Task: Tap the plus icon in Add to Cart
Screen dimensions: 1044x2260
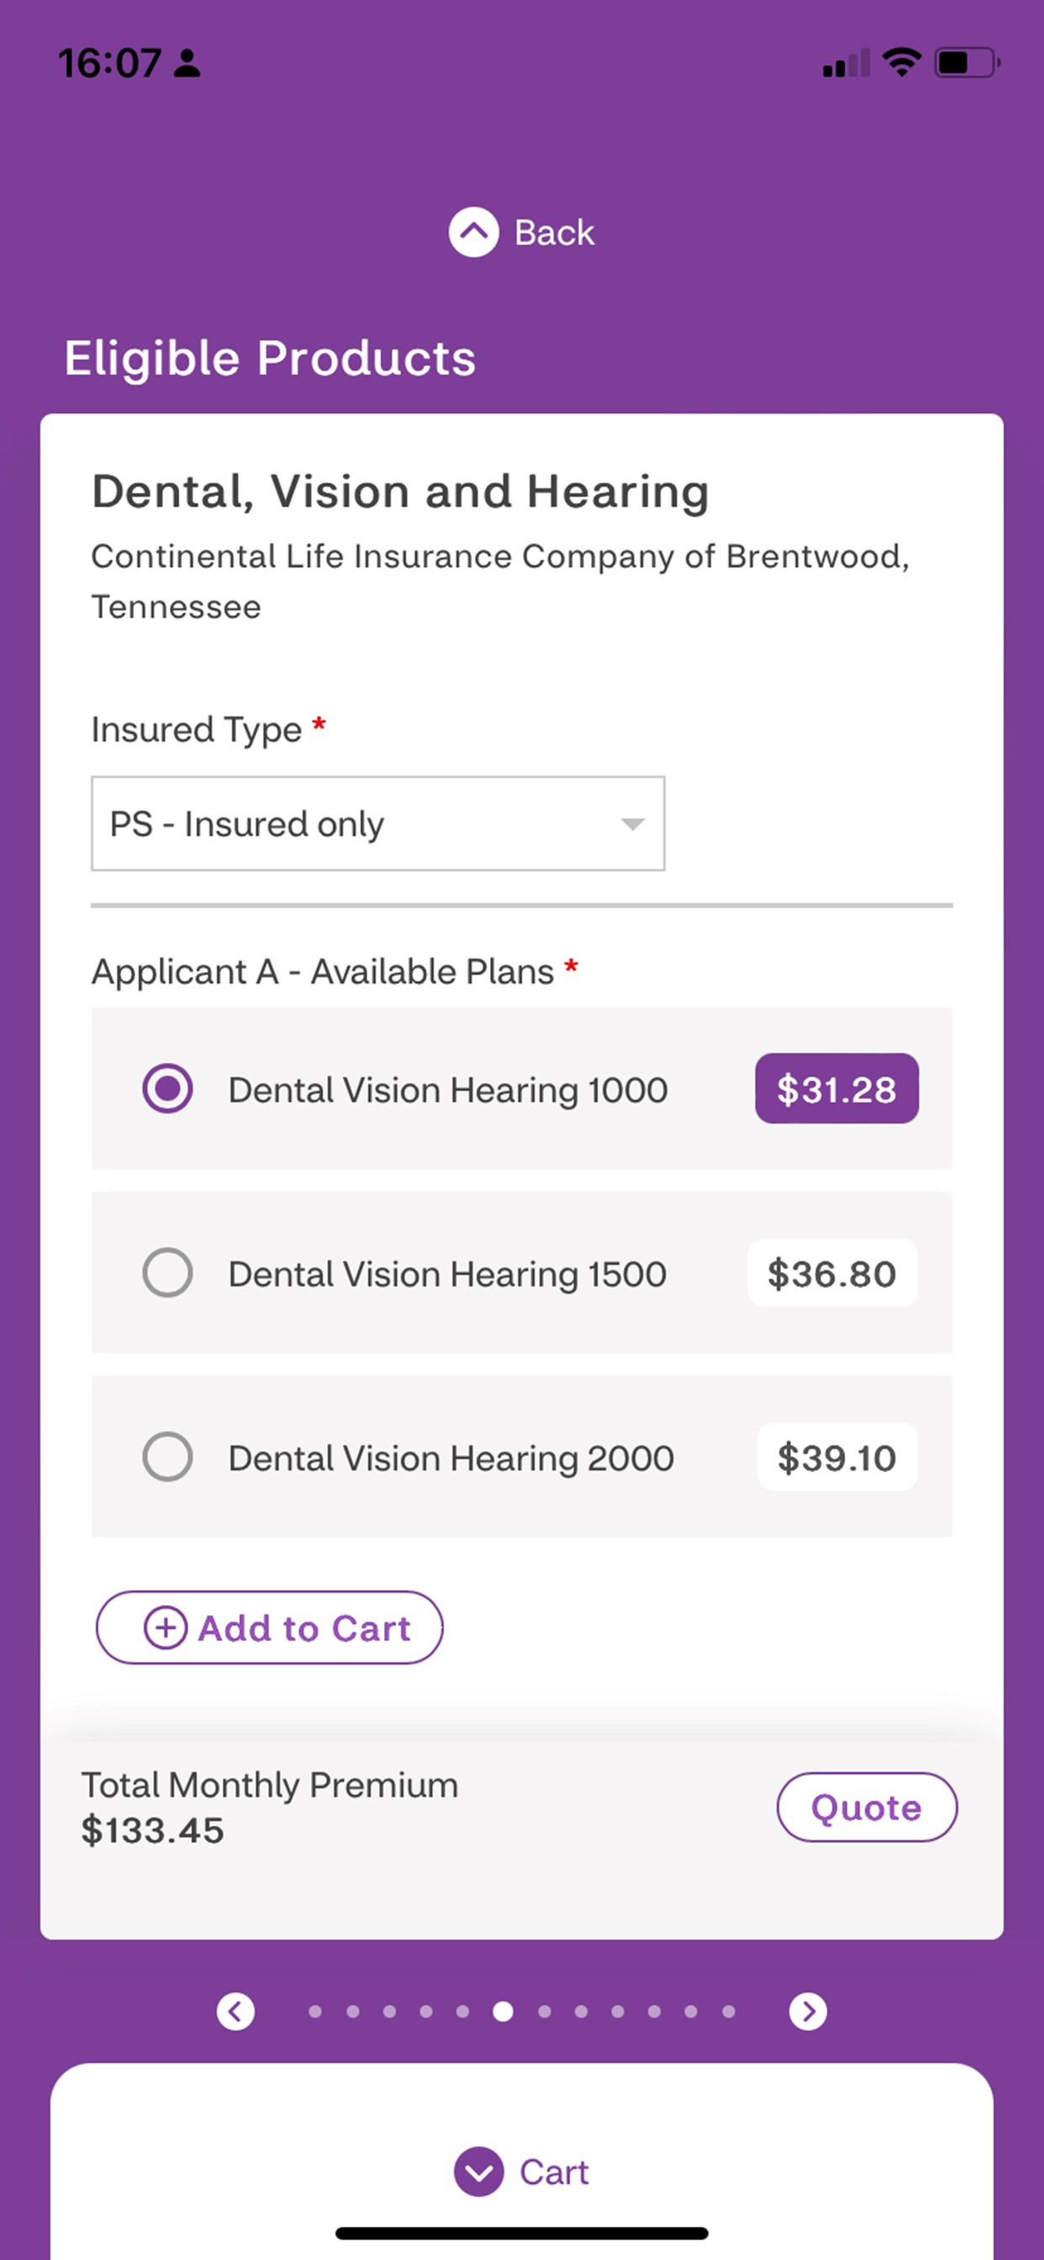Action: pyautogui.click(x=165, y=1628)
